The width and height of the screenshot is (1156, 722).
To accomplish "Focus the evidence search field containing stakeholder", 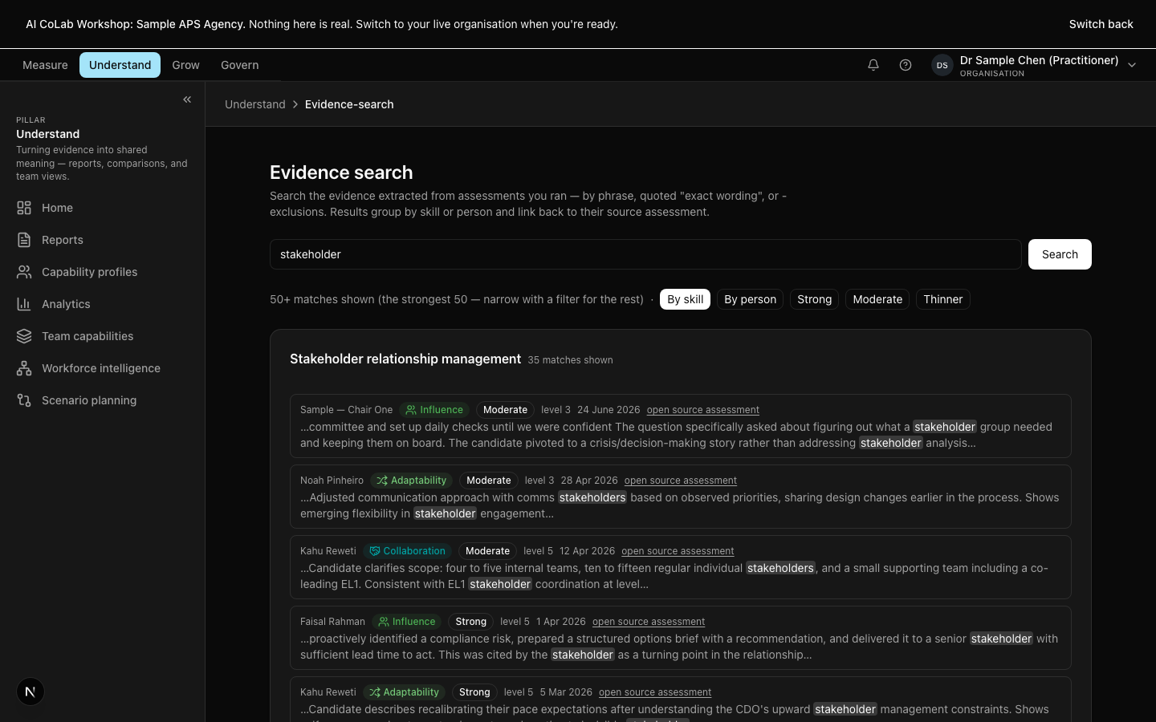I will pyautogui.click(x=645, y=254).
